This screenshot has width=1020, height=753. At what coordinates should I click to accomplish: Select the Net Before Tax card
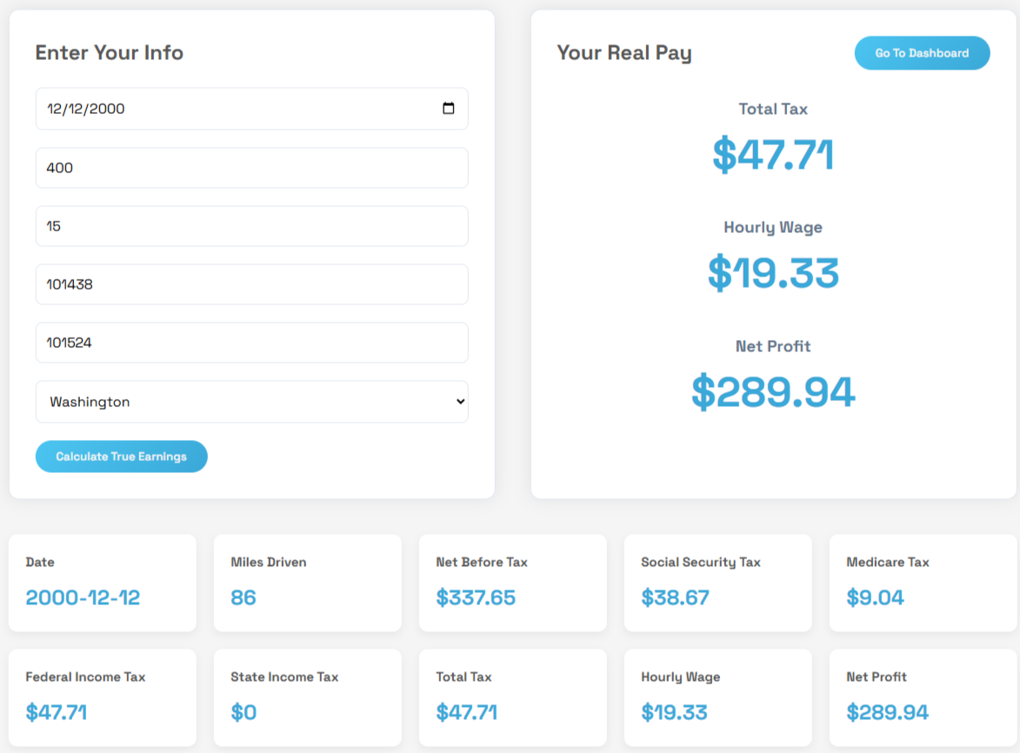pos(512,583)
